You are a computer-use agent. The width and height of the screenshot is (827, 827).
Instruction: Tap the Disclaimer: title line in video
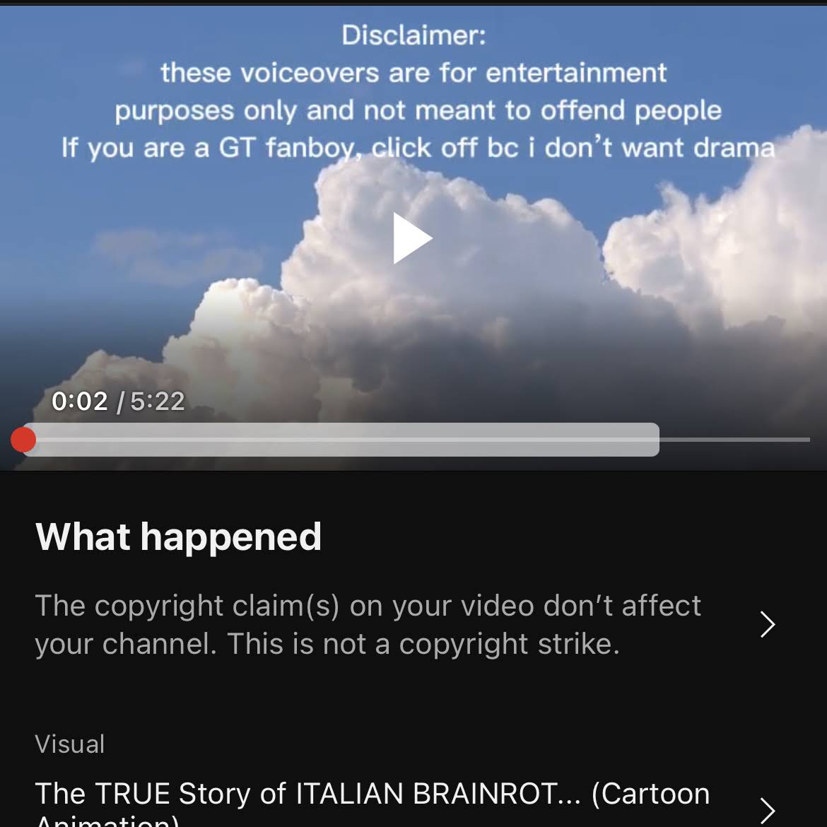413,35
